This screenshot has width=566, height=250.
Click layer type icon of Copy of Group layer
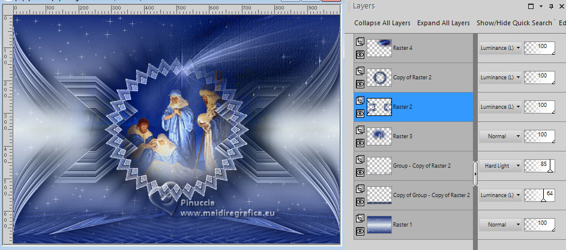click(x=360, y=189)
